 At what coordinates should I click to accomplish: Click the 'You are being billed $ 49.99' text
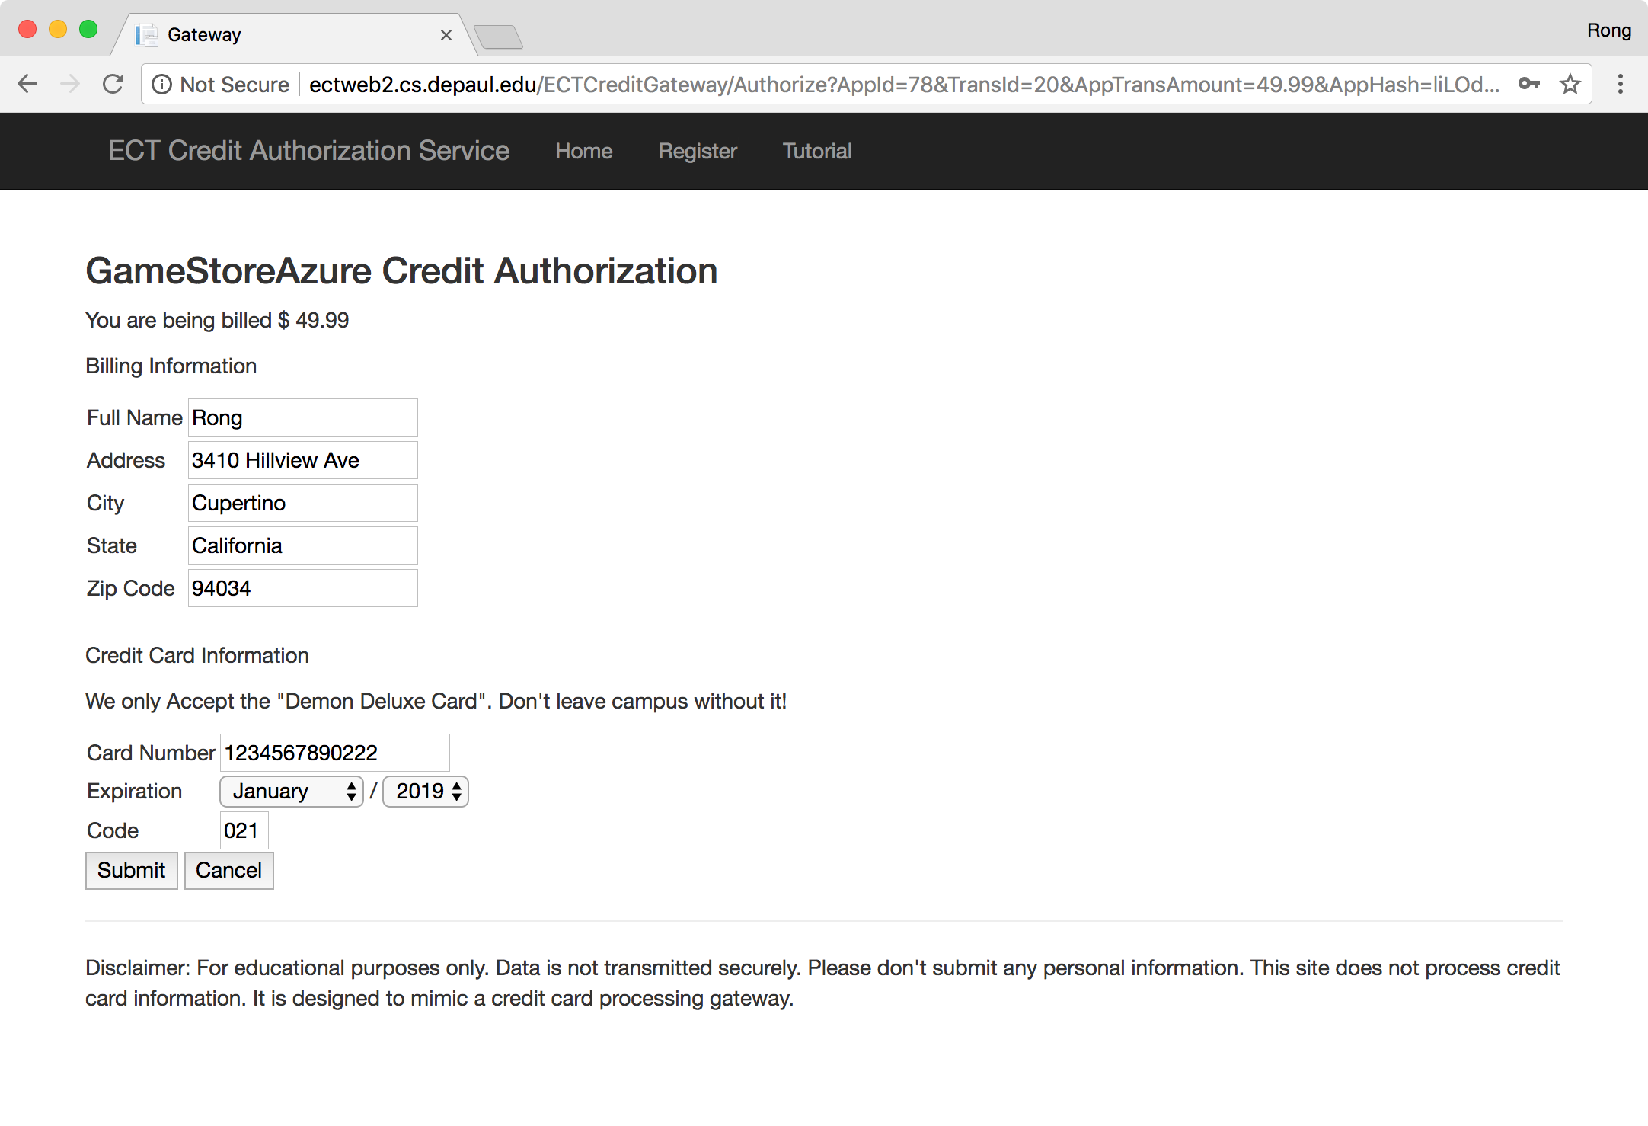tap(217, 320)
